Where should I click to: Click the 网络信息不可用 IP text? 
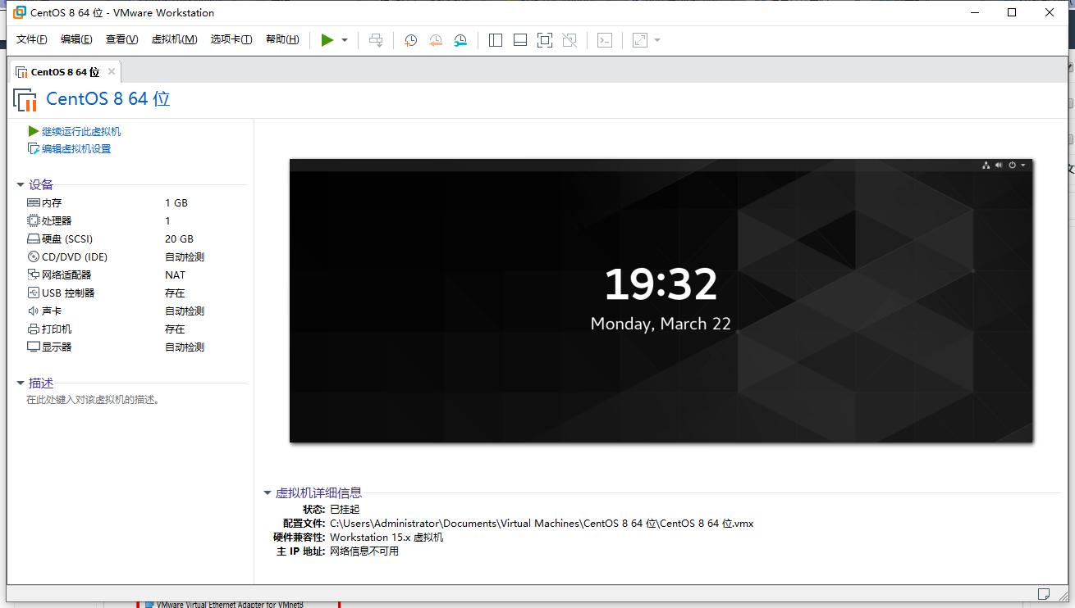(364, 551)
